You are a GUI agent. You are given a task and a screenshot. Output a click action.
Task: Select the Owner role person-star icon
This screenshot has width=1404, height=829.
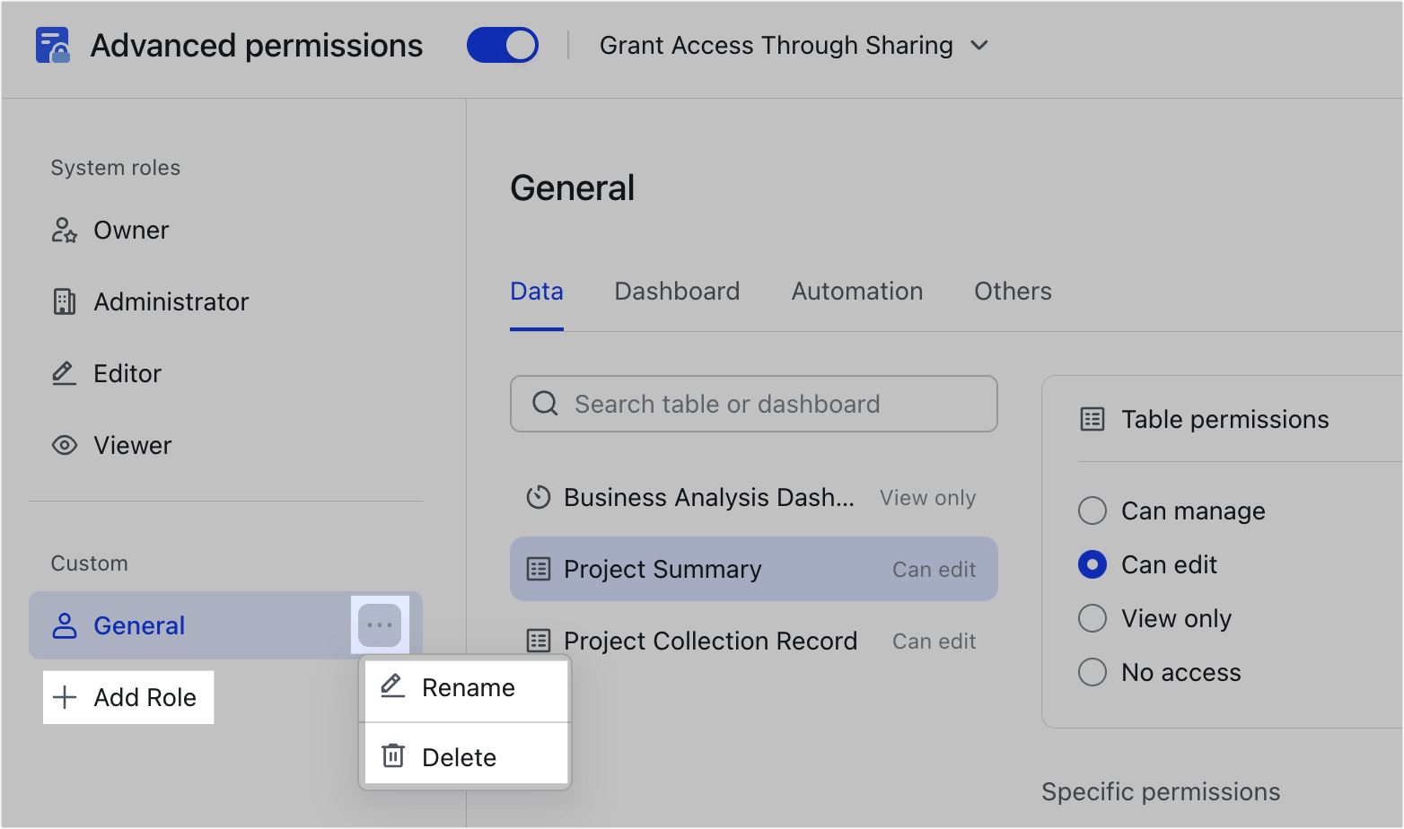click(x=63, y=230)
